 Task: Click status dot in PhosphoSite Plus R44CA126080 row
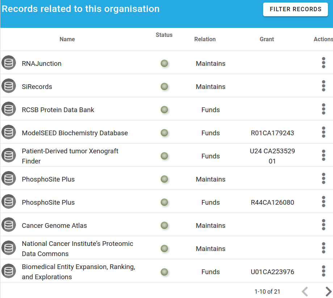click(164, 202)
